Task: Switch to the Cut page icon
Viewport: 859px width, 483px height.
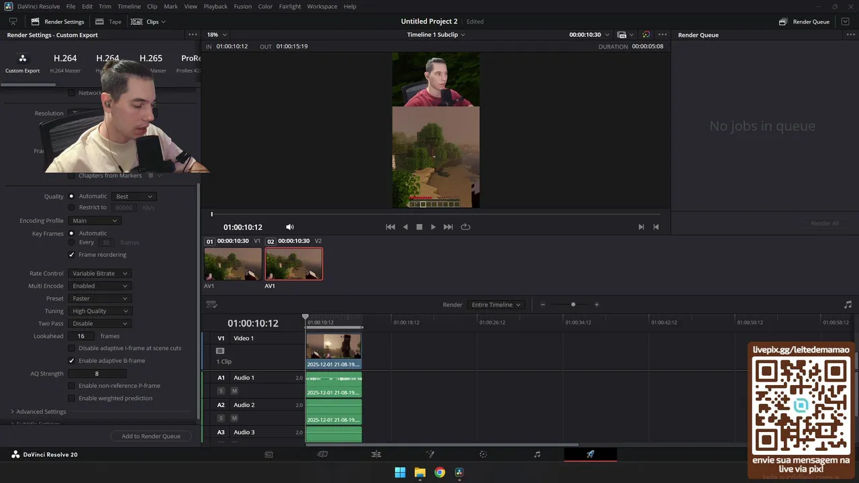Action: (322, 454)
